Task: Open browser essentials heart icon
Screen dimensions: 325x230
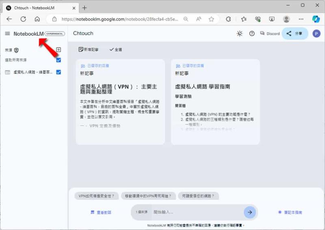Action: click(258, 19)
